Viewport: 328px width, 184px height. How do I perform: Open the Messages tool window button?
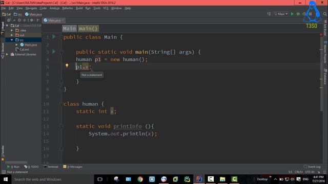click(73, 167)
